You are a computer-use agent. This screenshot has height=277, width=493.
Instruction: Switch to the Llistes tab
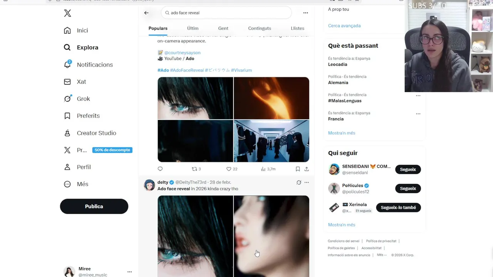pos(297,28)
